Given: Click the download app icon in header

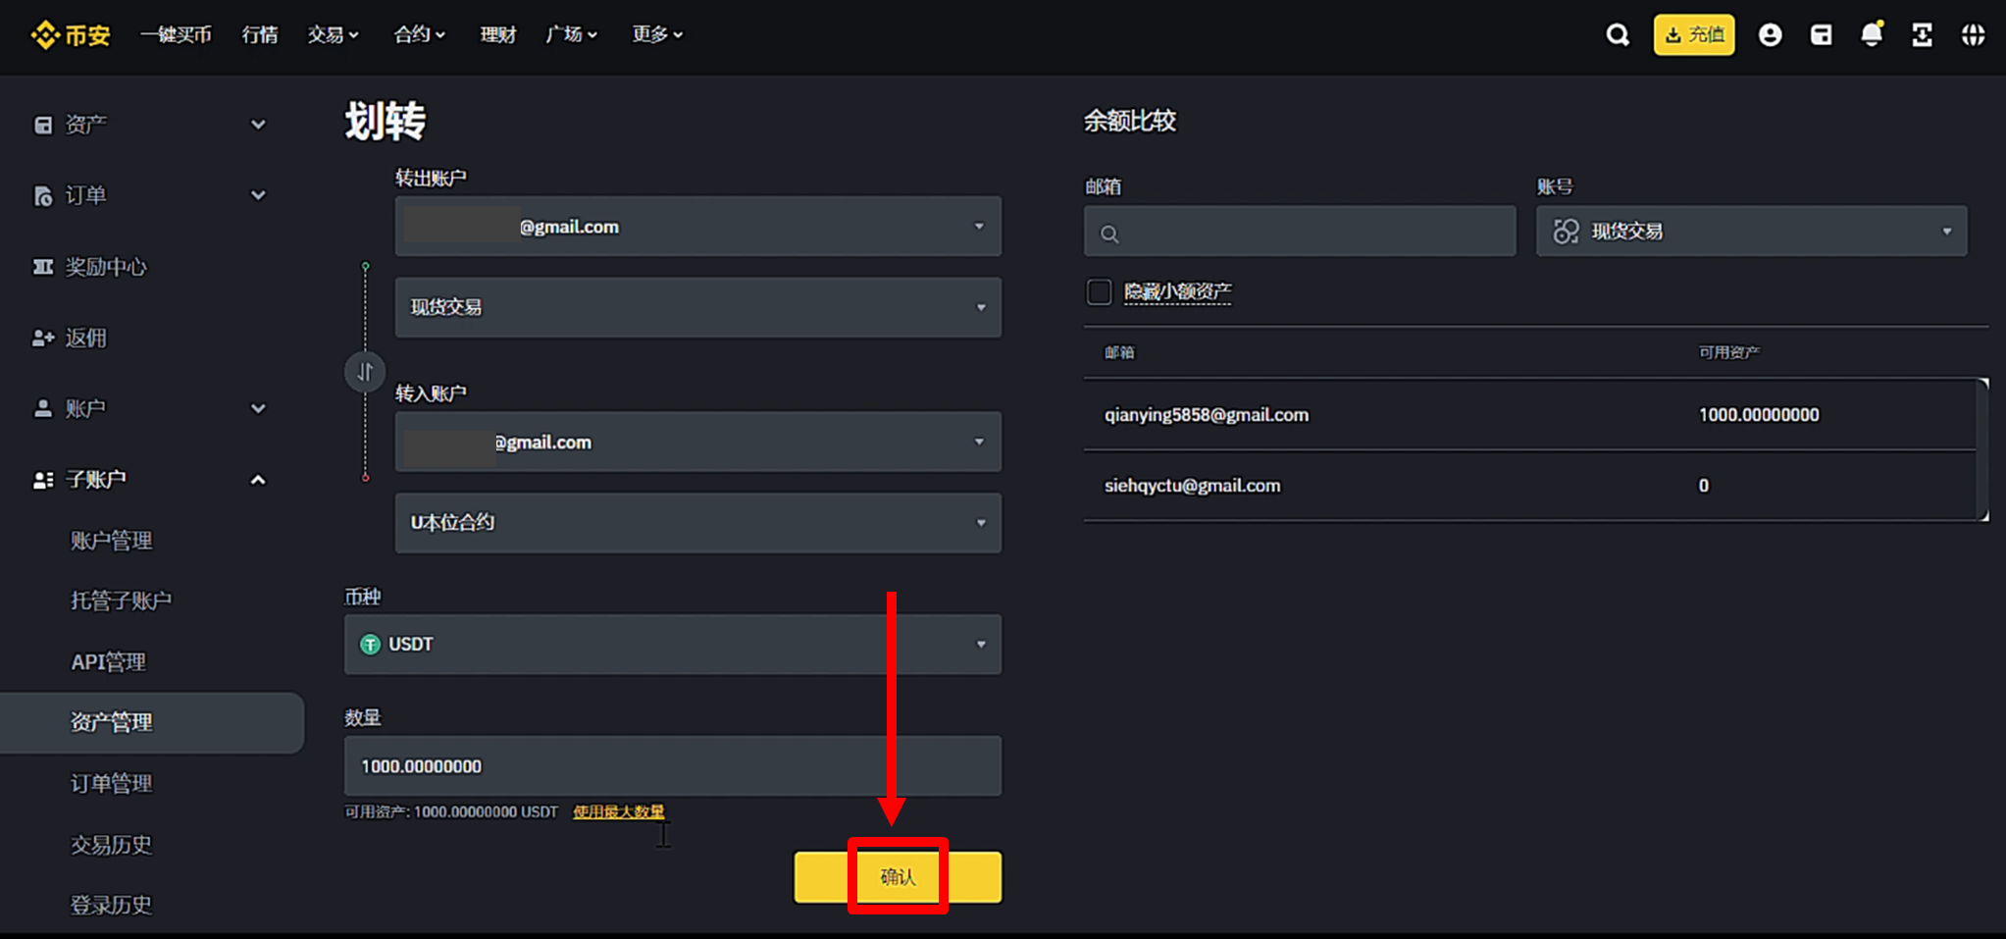Looking at the screenshot, I should coord(1922,35).
